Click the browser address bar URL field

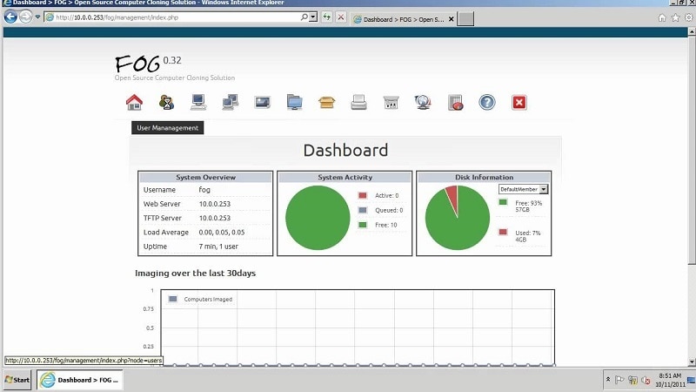coord(173,17)
